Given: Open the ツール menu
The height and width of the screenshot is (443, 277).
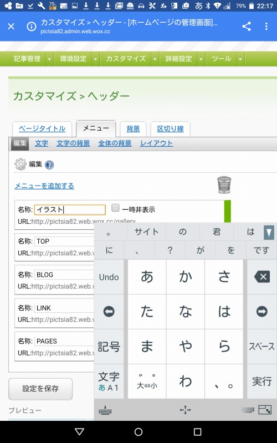Looking at the screenshot, I should (x=221, y=59).
